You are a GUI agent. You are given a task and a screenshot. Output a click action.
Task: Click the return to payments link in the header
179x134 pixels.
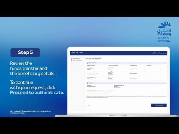tap(160, 53)
